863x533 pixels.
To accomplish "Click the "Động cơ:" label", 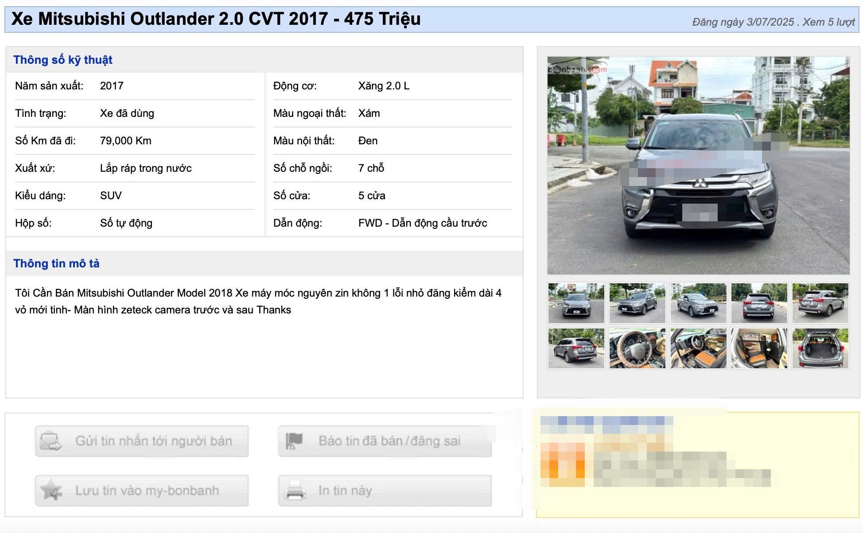I will 295,86.
